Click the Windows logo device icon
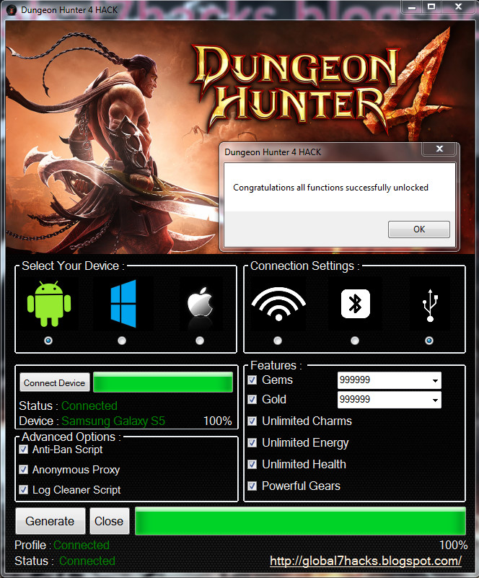 pyautogui.click(x=123, y=304)
